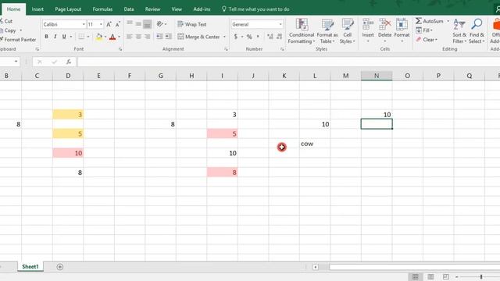Image resolution: width=500 pixels, height=281 pixels.
Task: Open Merge & Center dropdown arrow
Action: coord(224,37)
